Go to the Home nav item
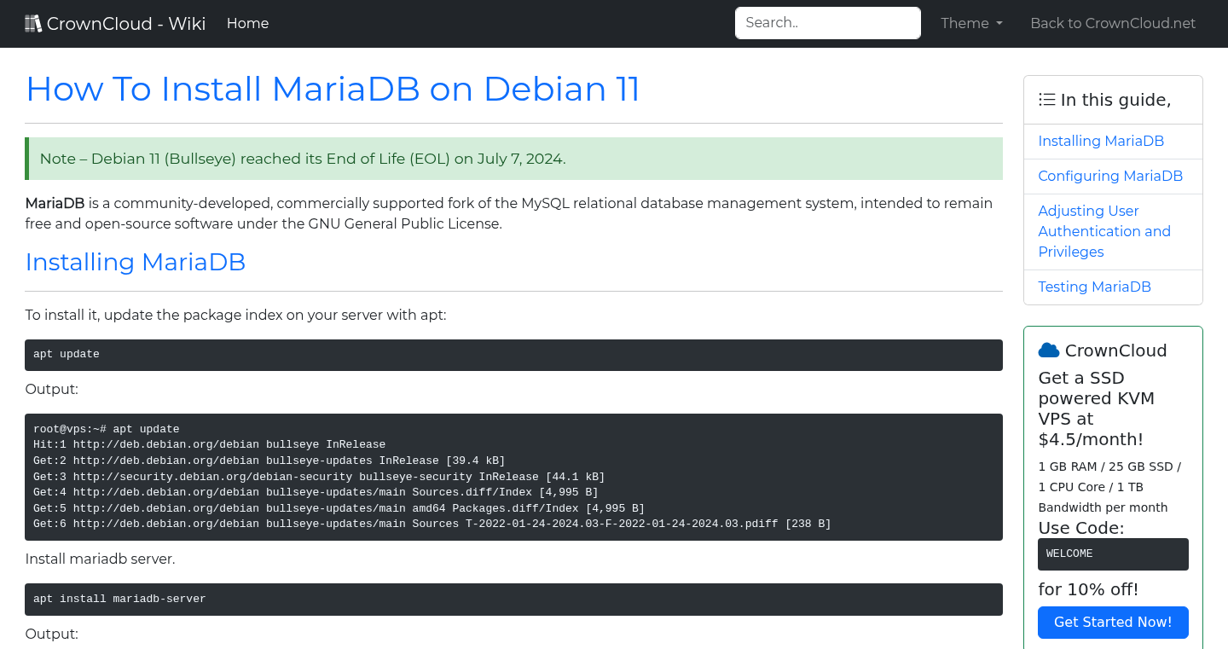Viewport: 1228px width, 649px height. (247, 24)
